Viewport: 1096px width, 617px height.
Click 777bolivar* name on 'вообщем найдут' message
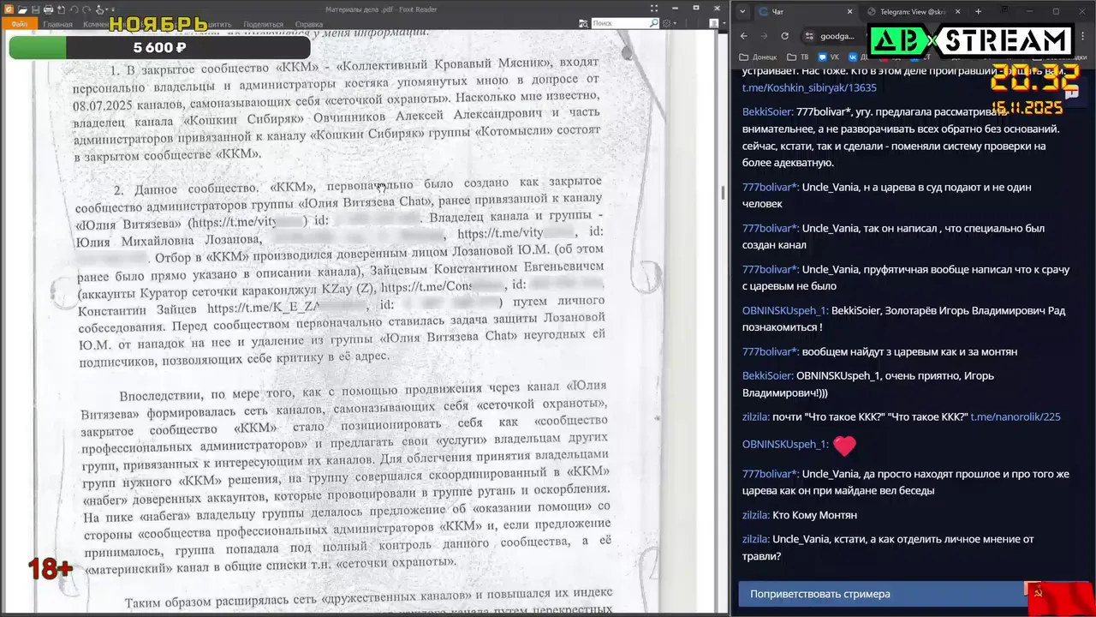pyautogui.click(x=771, y=351)
